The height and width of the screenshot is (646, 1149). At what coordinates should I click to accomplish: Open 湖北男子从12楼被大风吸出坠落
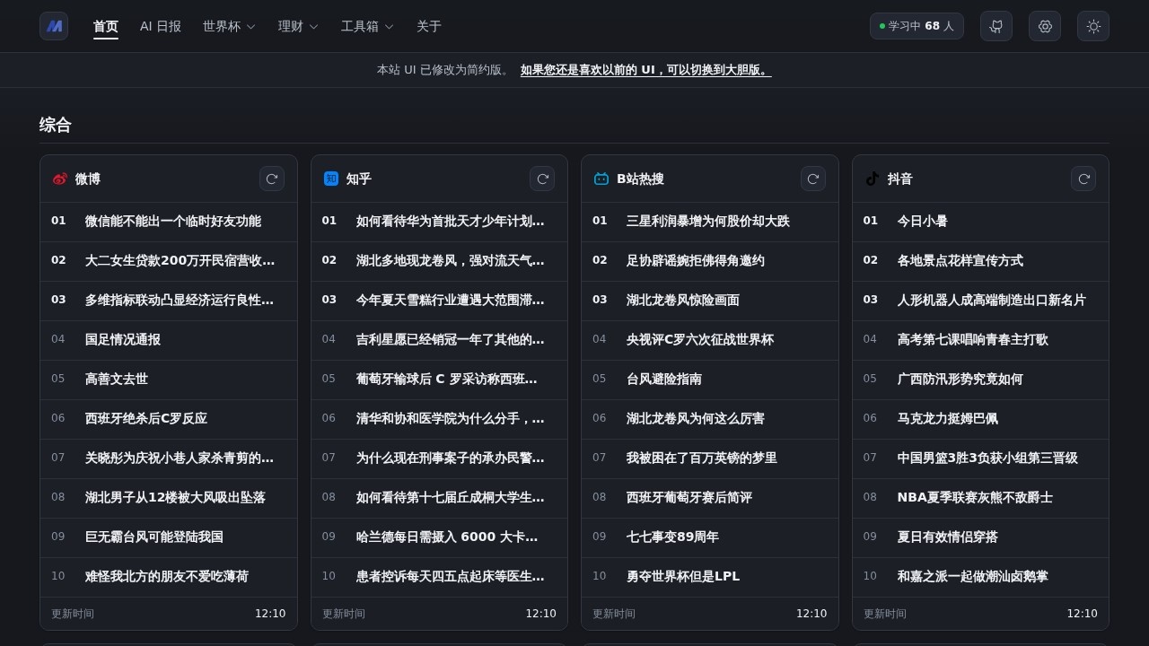pos(175,497)
